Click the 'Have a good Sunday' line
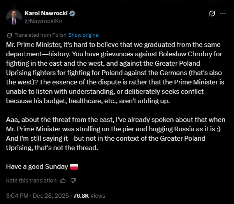 [37, 167]
